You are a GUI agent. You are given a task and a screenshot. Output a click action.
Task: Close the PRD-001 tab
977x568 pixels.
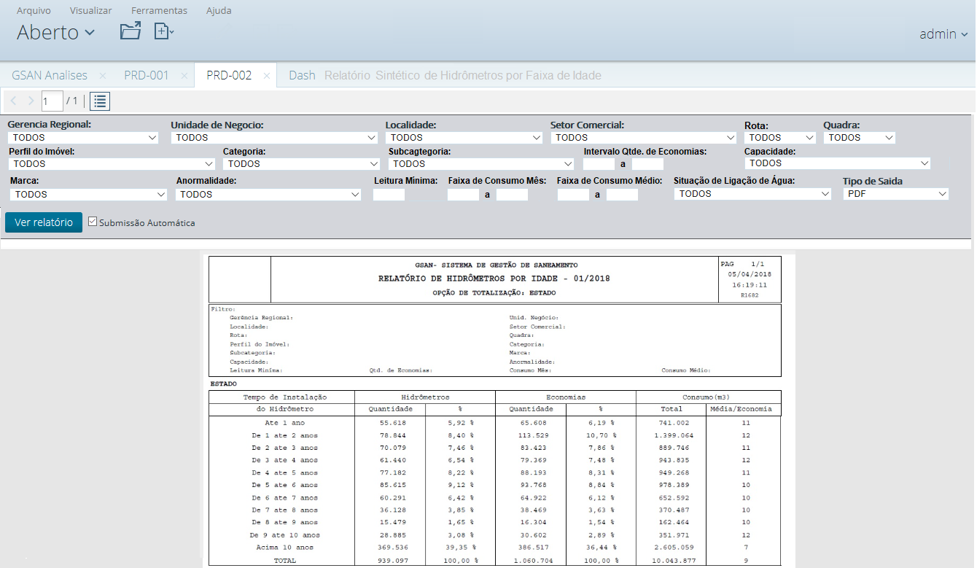coord(184,76)
